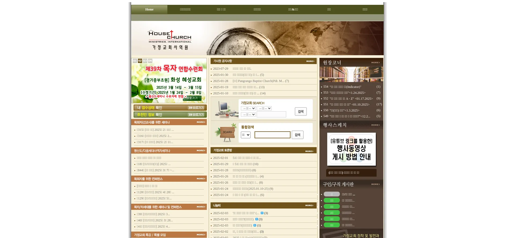The image size is (515, 238).
Task: Open MORE for 평신도/다음세대사역자세미나
Action: point(201,151)
